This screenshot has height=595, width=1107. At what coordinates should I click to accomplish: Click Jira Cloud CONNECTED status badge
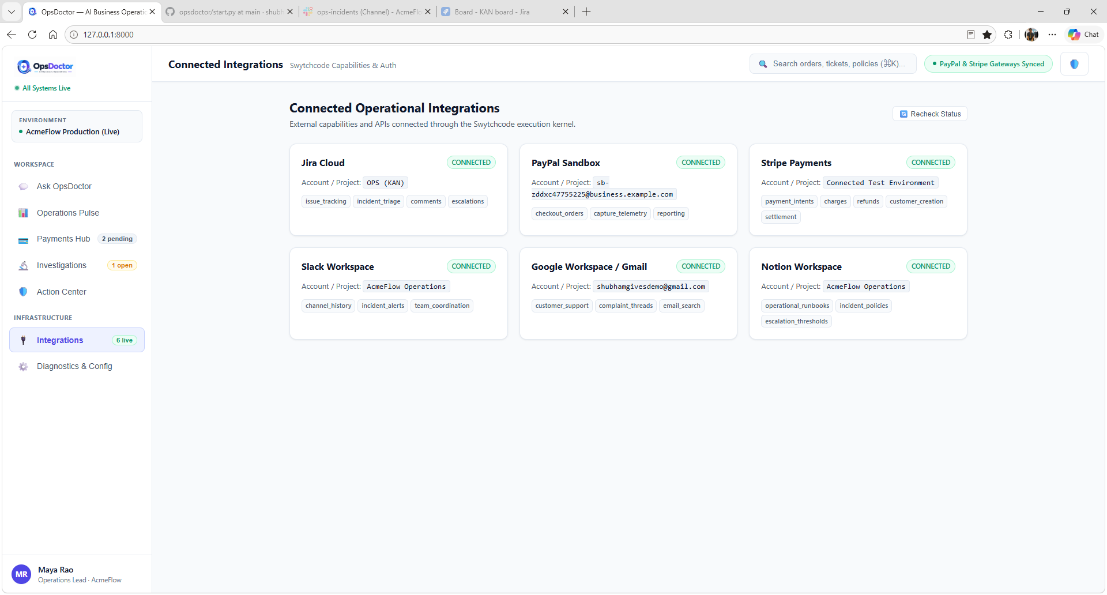(x=471, y=163)
